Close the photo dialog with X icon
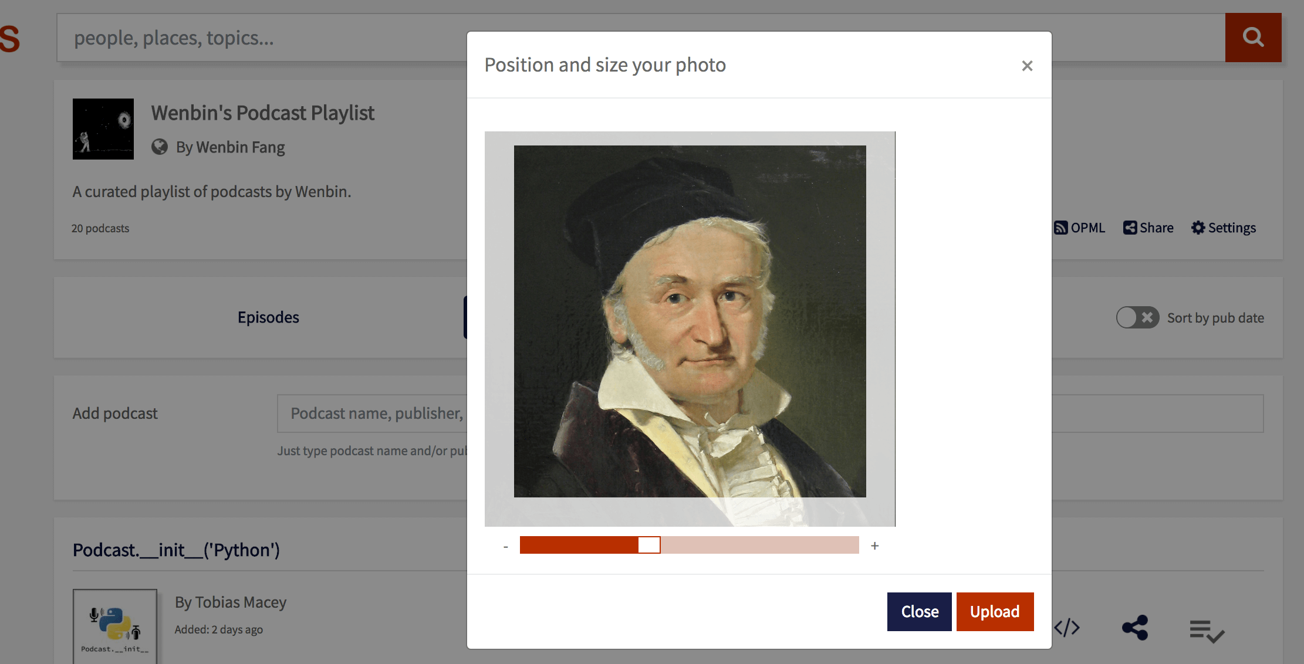The height and width of the screenshot is (664, 1304). click(x=1026, y=66)
